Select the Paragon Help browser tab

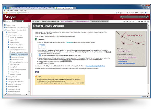pyautogui.click(x=64, y=8)
